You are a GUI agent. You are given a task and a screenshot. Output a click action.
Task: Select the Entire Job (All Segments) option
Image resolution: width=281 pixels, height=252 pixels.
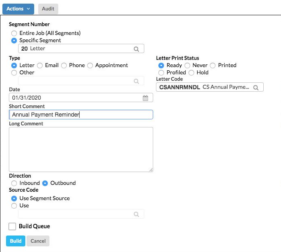click(14, 33)
